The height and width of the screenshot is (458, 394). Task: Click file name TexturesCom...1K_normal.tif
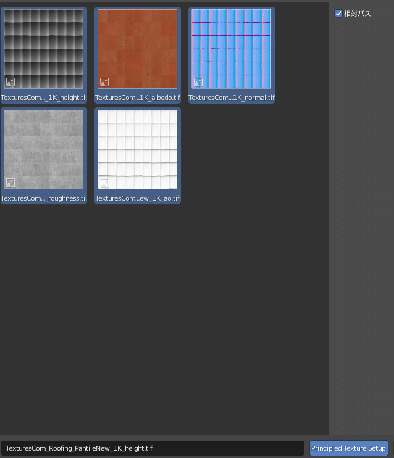point(231,98)
